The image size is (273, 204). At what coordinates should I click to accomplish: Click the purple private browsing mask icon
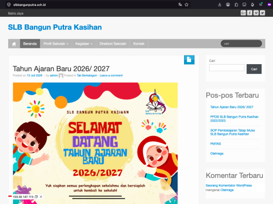pos(269,5)
